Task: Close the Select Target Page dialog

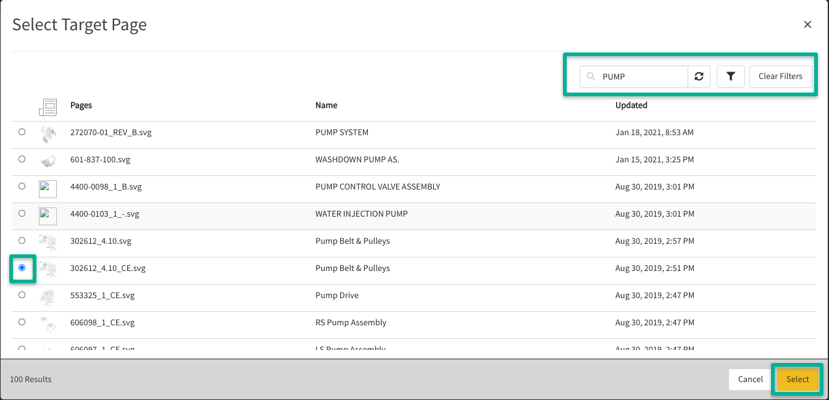Action: pos(807,25)
